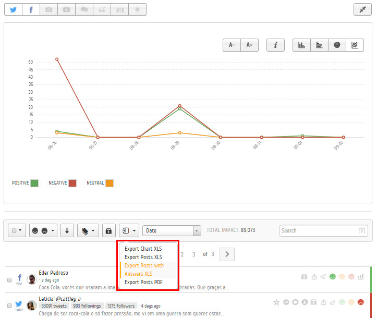Expand the tags dropdown in the toolbar
This screenshot has height=318, width=377.
click(88, 230)
